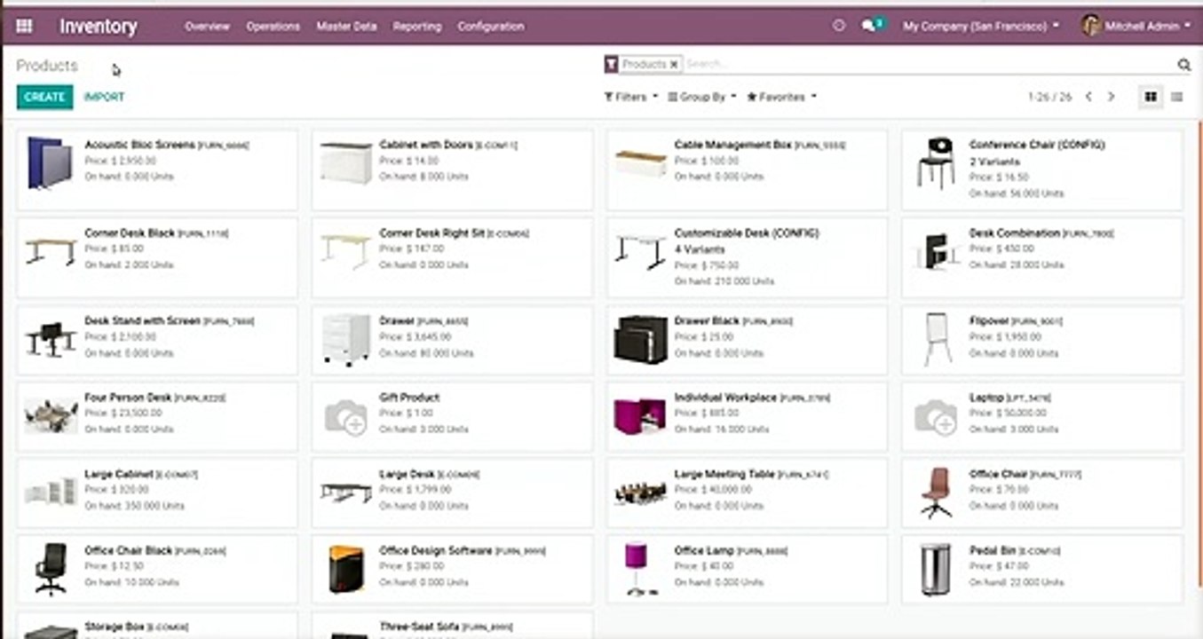Click 2 Variants on Conference Chair card
Viewport: 1203px width, 639px height.
point(994,162)
